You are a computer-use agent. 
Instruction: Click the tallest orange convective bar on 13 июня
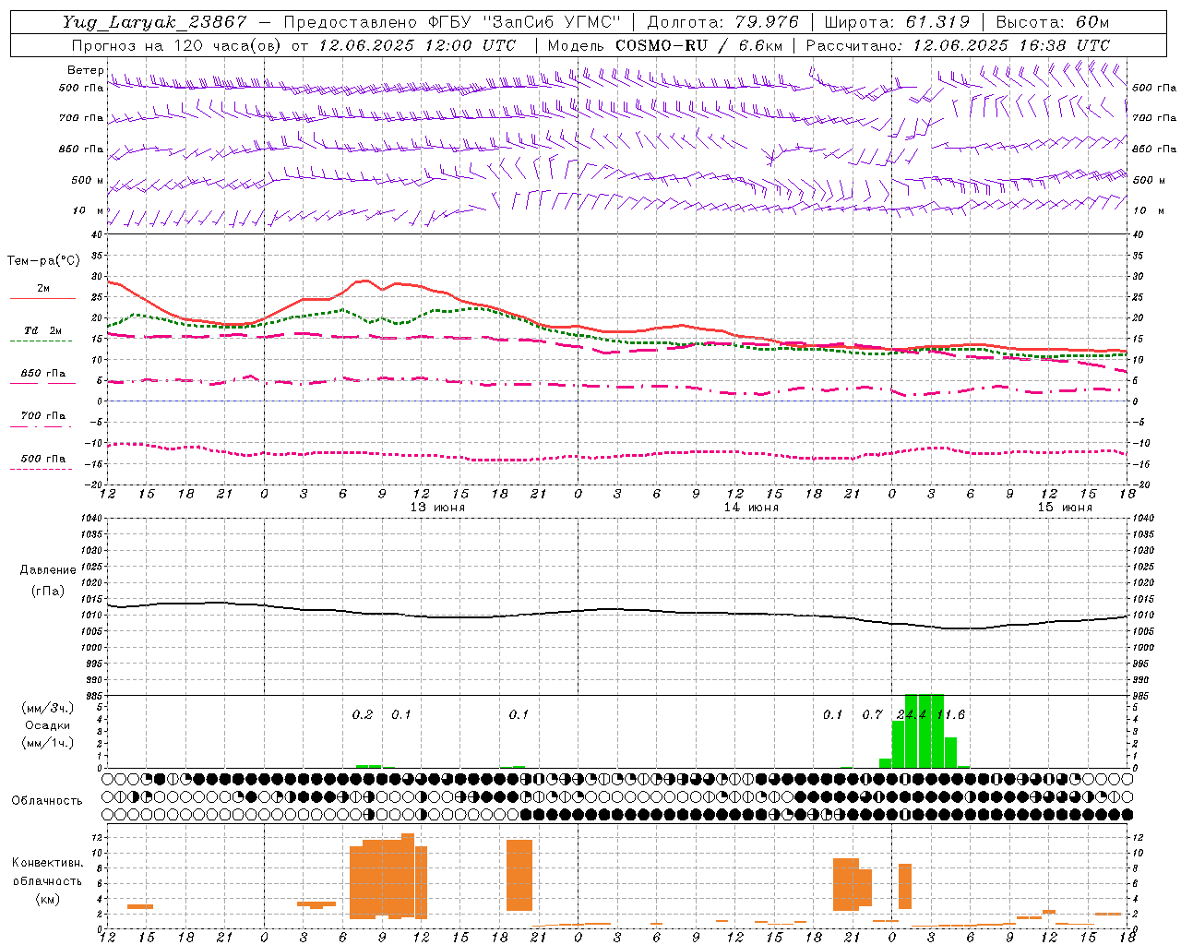click(x=408, y=874)
